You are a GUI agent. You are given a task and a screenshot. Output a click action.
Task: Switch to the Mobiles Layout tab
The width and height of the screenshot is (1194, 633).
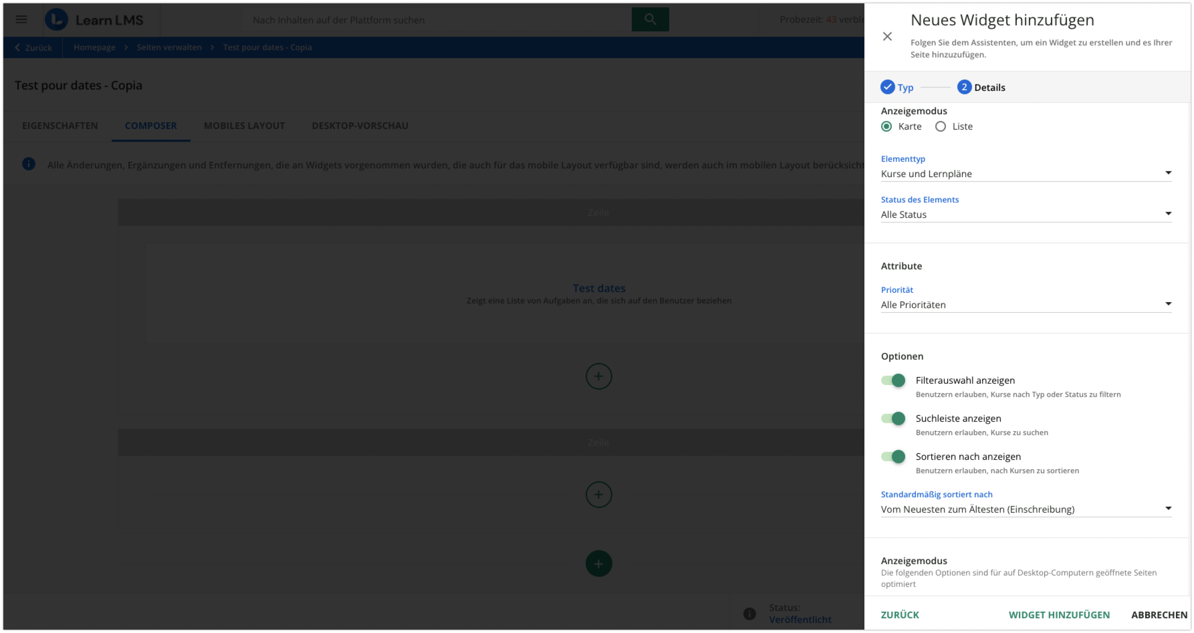(x=244, y=126)
